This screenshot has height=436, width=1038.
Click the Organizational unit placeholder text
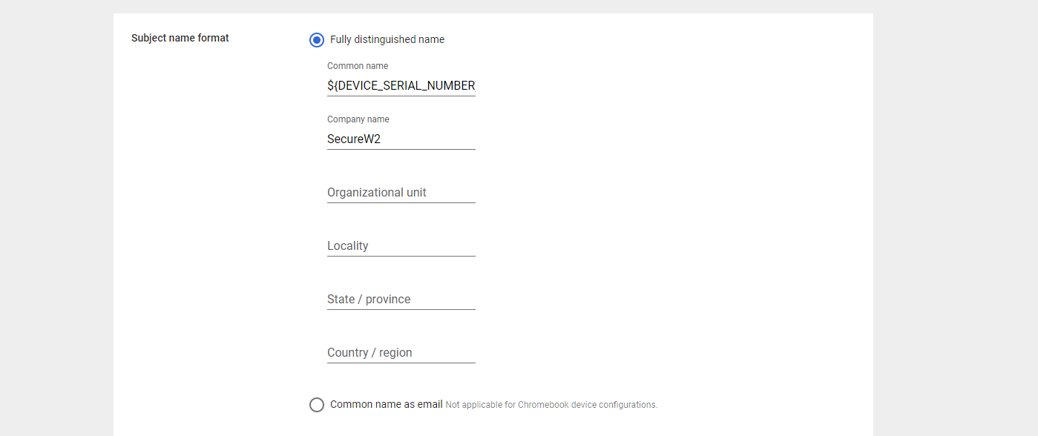point(377,193)
